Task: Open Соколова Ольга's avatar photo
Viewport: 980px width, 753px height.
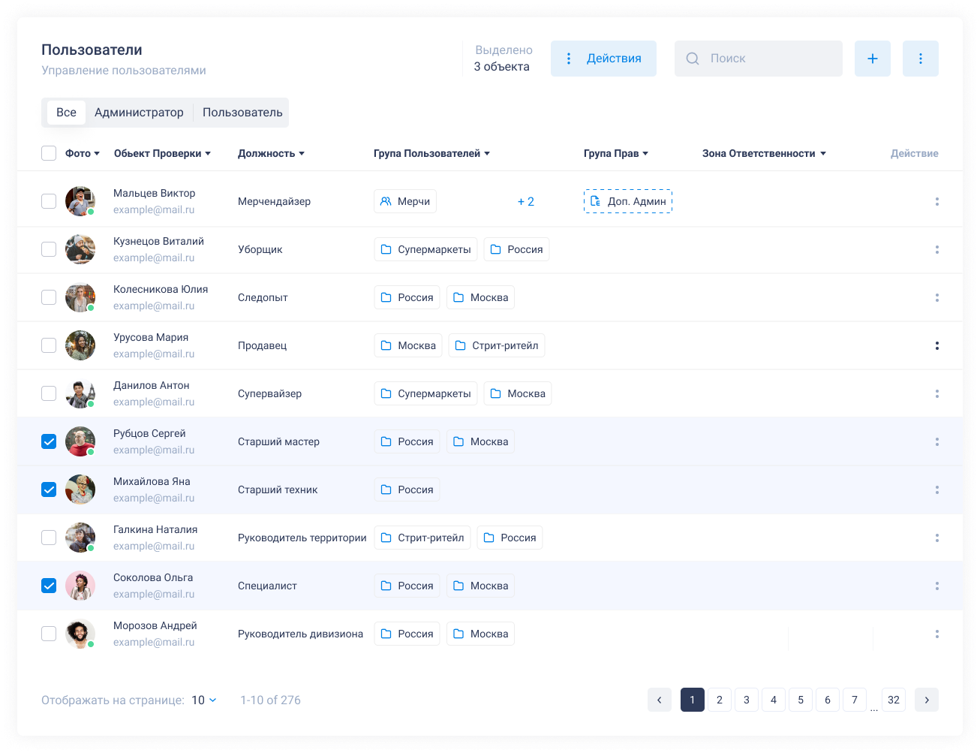Action: 80,586
